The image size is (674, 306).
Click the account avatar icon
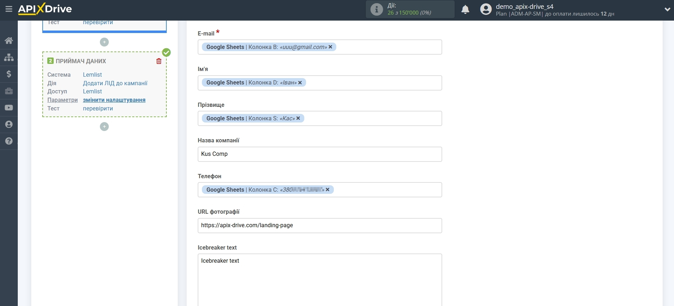(486, 9)
